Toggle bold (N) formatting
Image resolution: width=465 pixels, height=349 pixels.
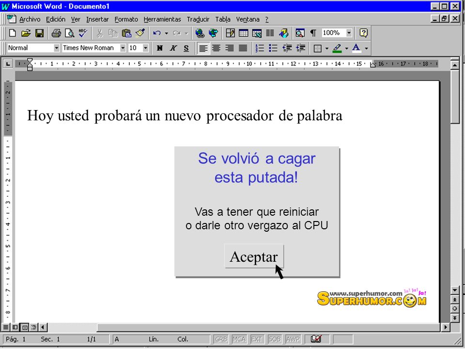(159, 48)
